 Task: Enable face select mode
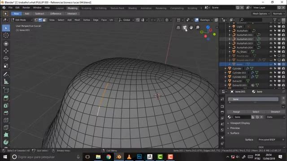44,20
